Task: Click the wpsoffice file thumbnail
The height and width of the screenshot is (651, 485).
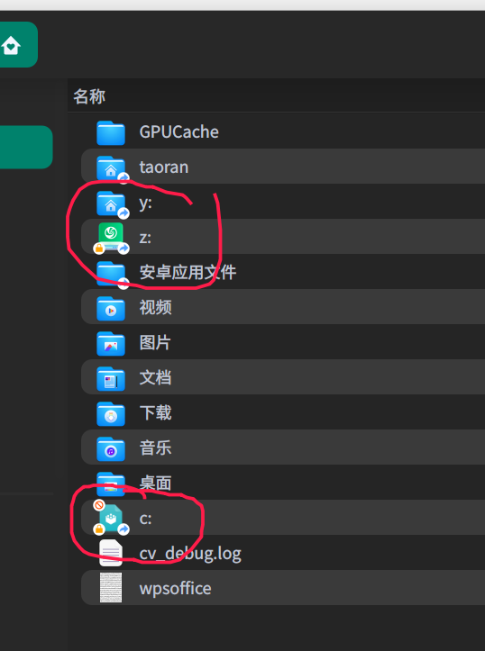Action: tap(111, 587)
